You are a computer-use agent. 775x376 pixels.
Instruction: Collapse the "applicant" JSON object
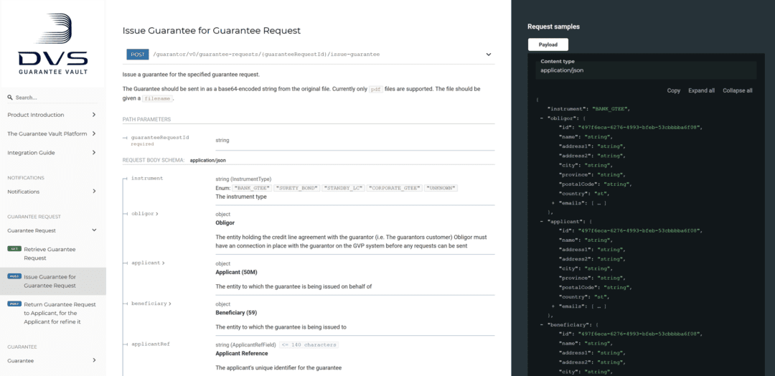[542, 221]
